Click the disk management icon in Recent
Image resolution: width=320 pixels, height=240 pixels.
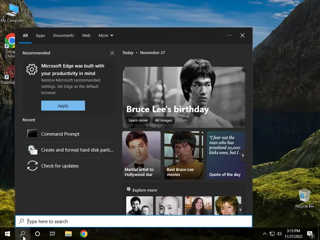point(32,150)
